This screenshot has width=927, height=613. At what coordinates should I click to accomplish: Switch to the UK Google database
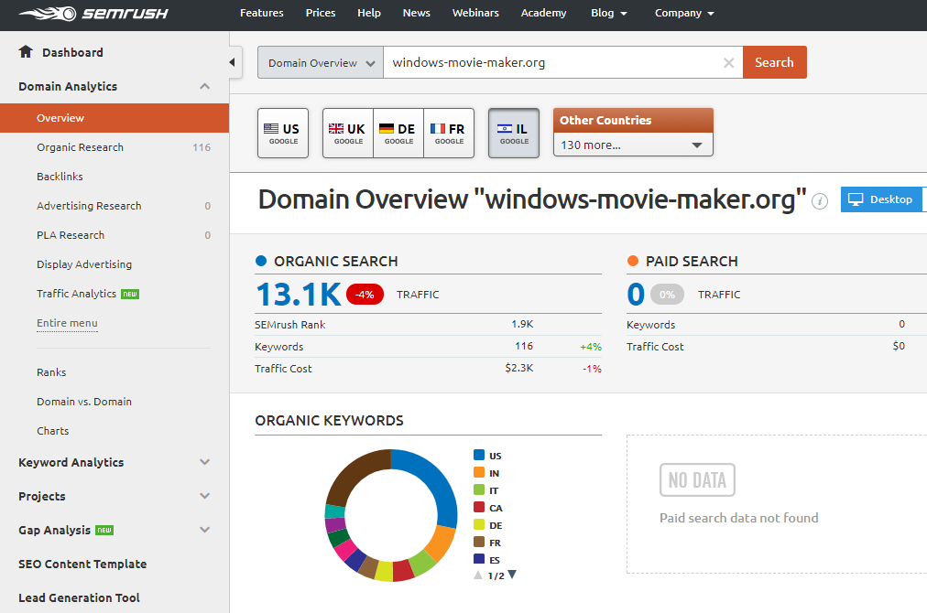(348, 134)
